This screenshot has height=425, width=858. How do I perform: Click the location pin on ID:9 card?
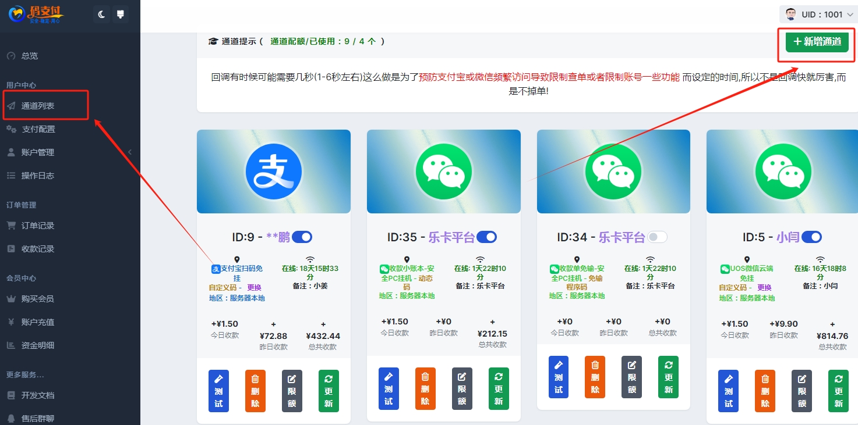237,260
